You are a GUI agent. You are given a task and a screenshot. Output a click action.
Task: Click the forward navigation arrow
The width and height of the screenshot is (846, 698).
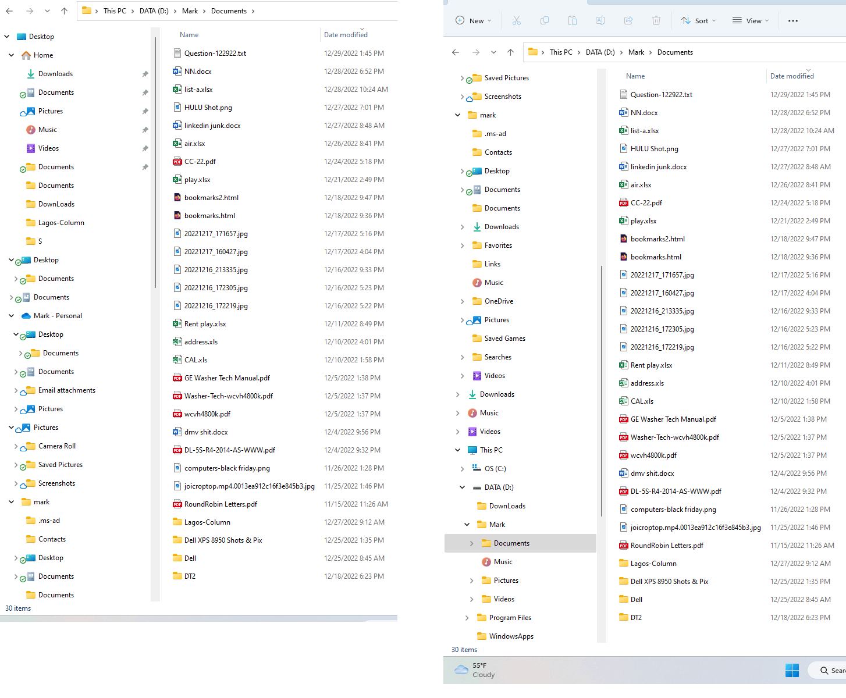point(476,52)
